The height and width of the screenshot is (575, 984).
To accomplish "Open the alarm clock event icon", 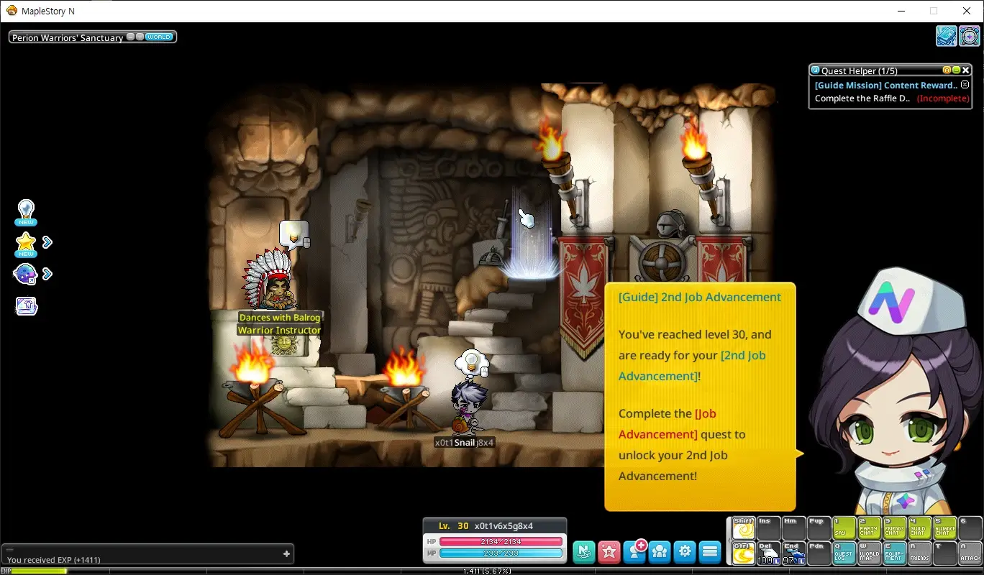I will 970,35.
